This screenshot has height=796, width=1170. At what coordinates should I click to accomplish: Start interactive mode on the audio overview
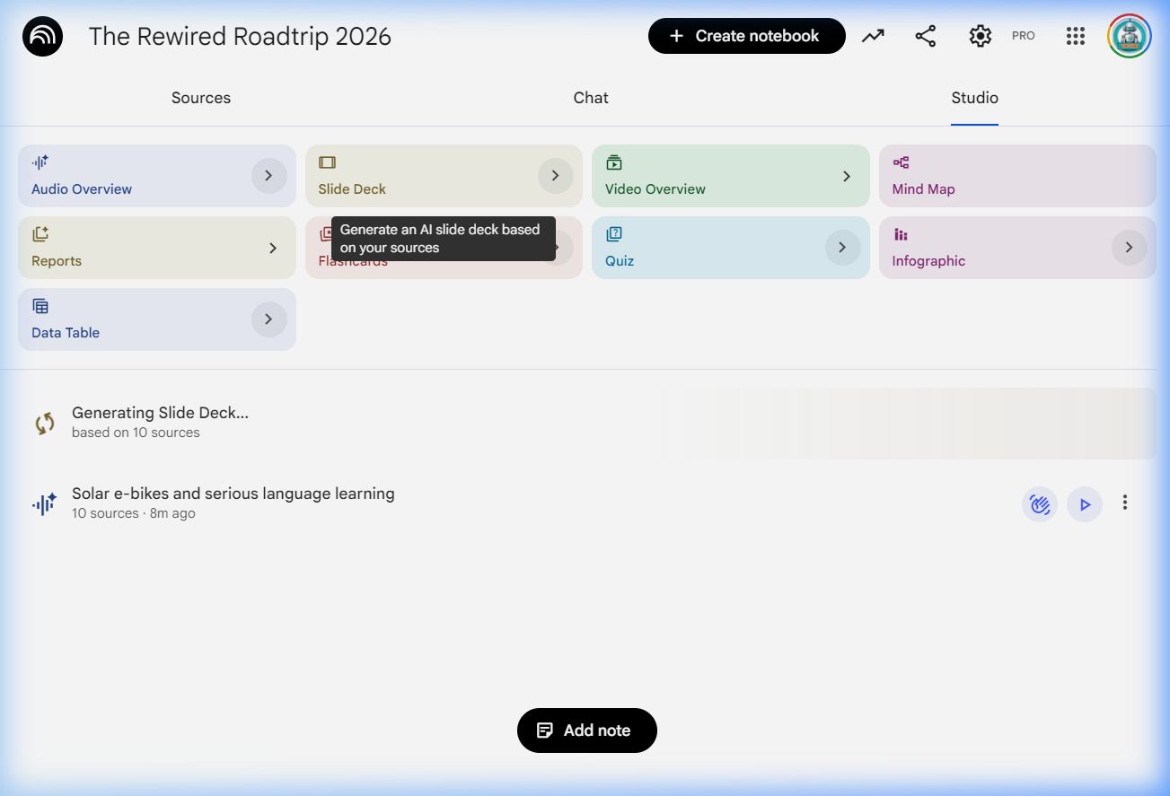tap(1040, 504)
